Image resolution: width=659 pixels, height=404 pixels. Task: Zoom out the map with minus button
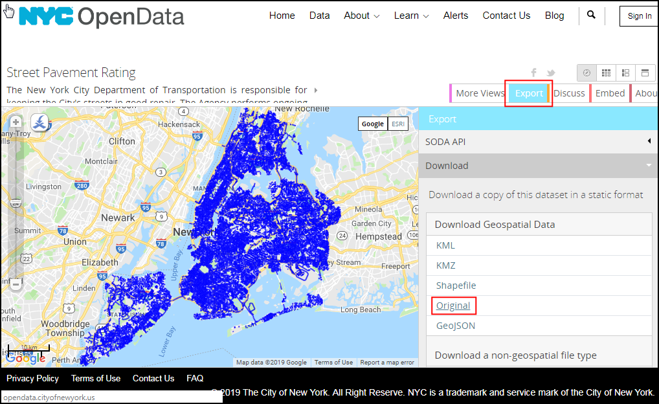16,284
